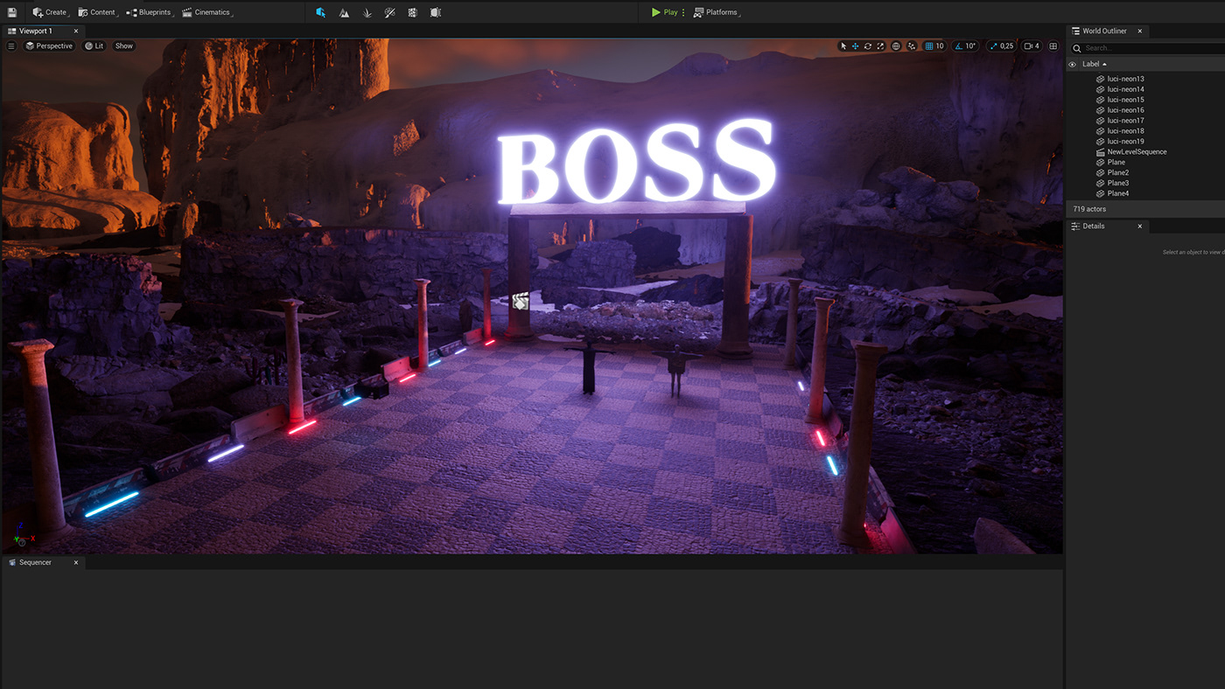This screenshot has width=1225, height=689.
Task: Click the NewLevelSequence clapperboard icon
Action: tap(1100, 152)
